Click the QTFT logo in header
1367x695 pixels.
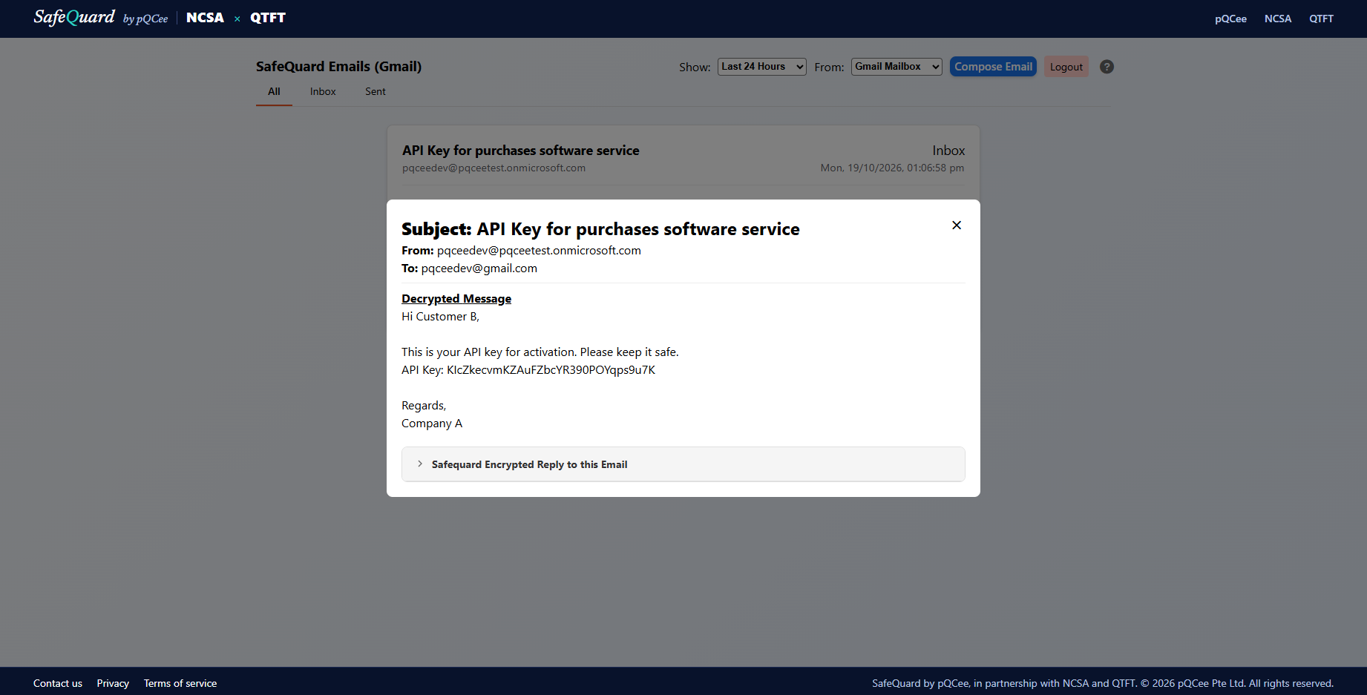click(268, 18)
